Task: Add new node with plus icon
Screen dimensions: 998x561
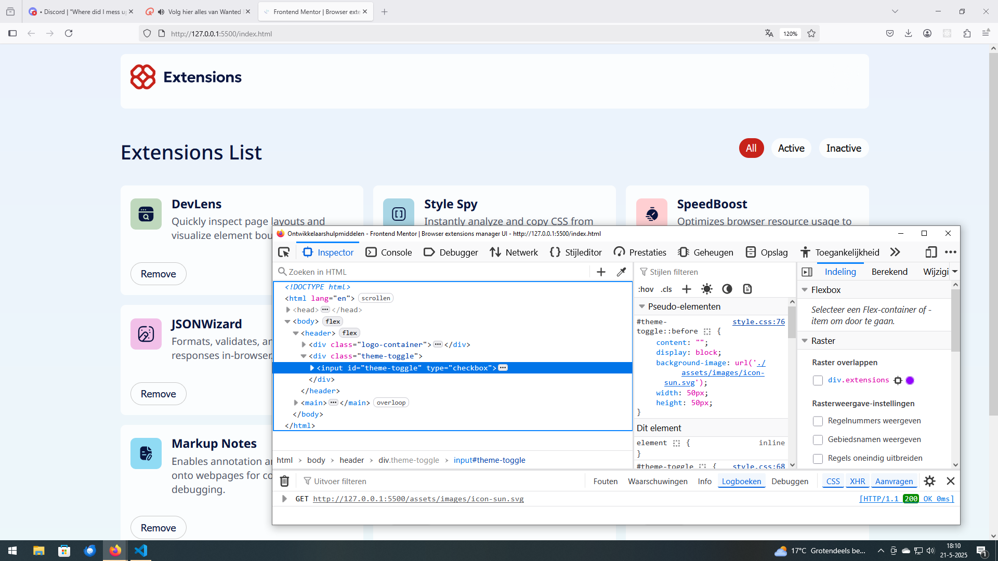Action: (601, 272)
